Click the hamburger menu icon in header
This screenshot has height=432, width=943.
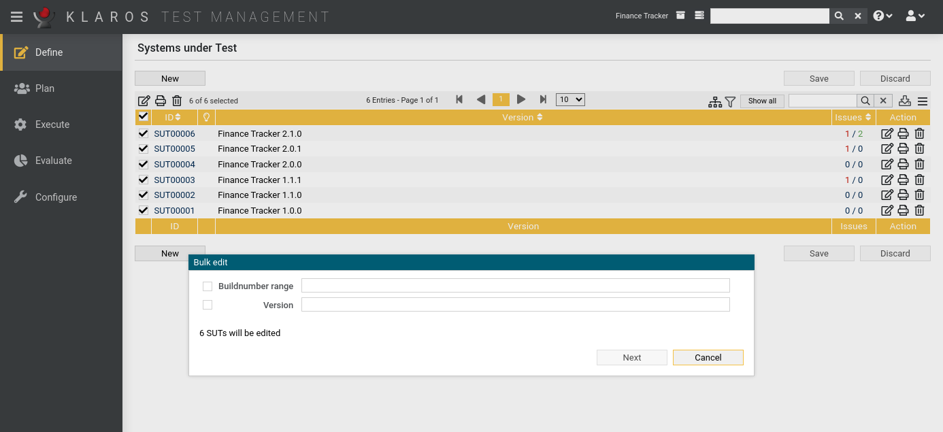(x=17, y=16)
